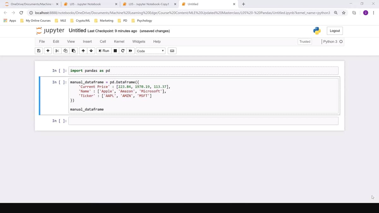Image resolution: width=379 pixels, height=213 pixels.
Task: Click the 'Microsoft' string in code
Action: point(150,91)
